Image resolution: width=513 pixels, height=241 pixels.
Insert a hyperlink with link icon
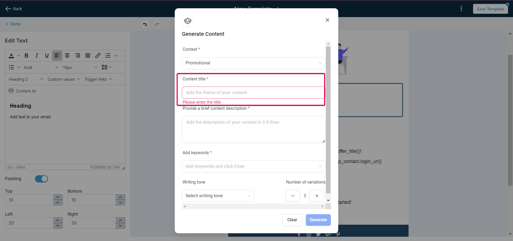(98, 56)
